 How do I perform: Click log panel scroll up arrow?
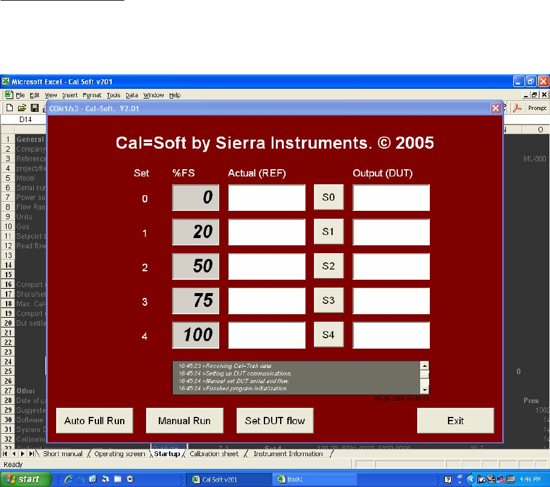(424, 366)
